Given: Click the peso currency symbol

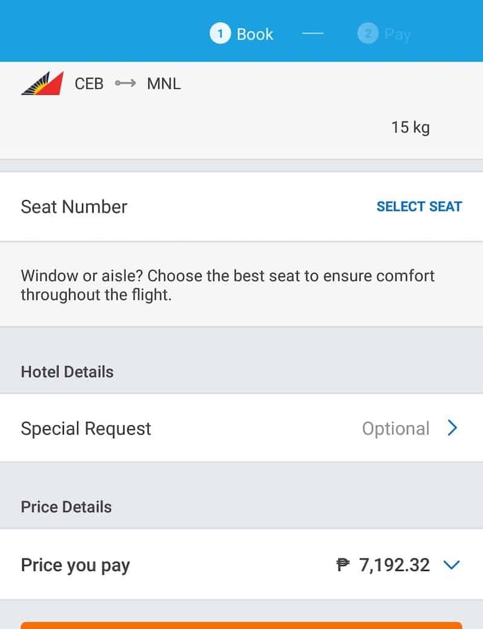Looking at the screenshot, I should coord(343,565).
